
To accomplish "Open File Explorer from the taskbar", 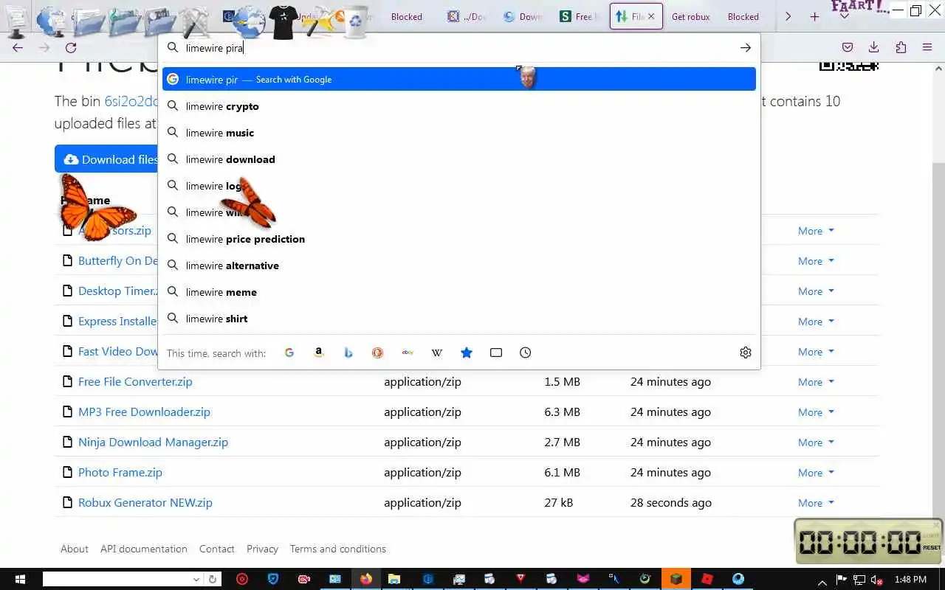I will 394,579.
